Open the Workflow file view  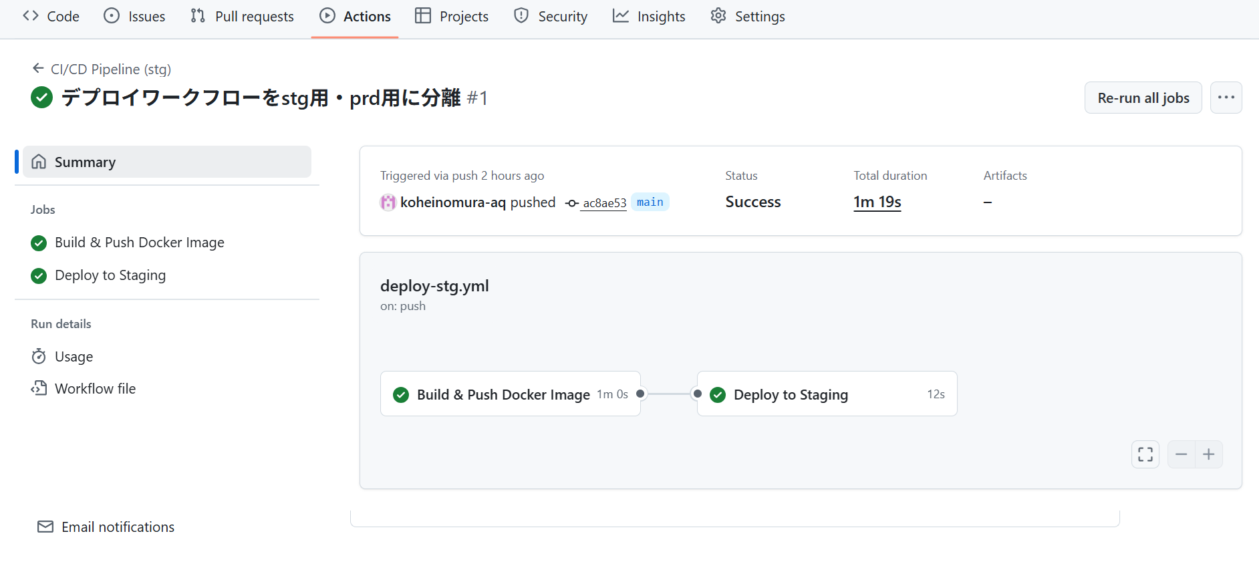coord(95,389)
